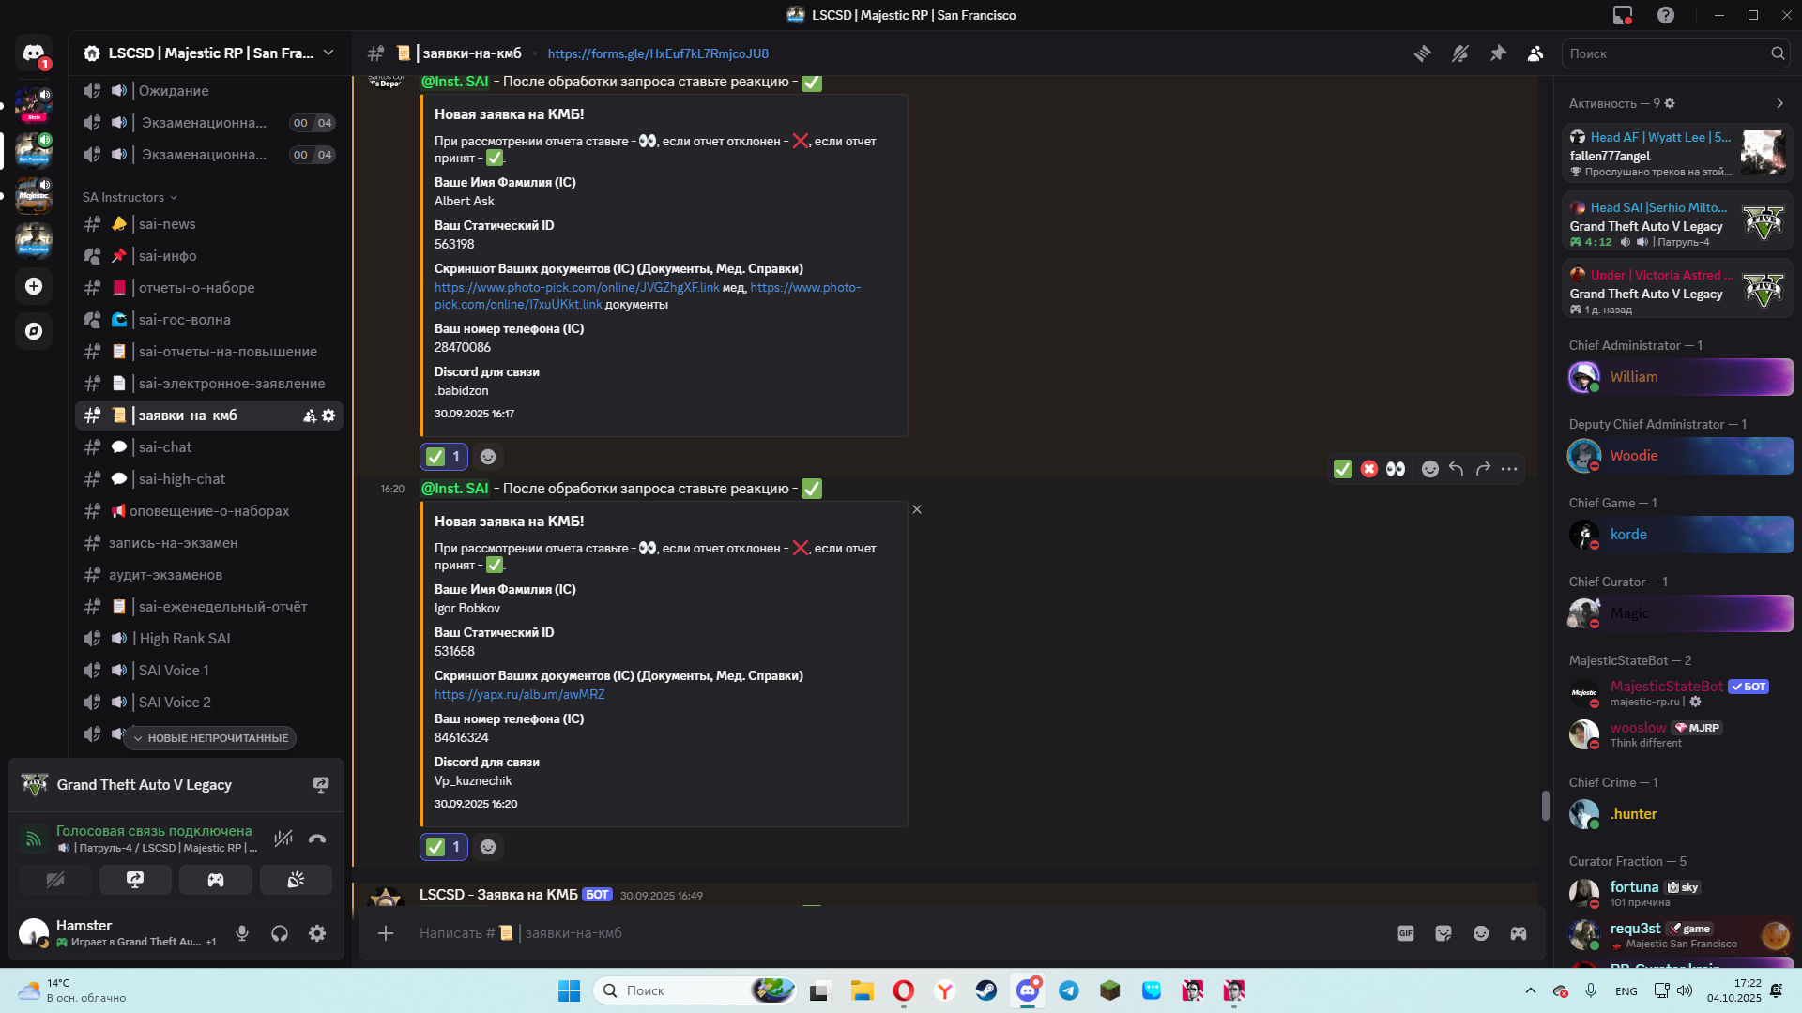Expand LSCSD server name dropdown
Screen dimensions: 1802x1013
[328, 53]
